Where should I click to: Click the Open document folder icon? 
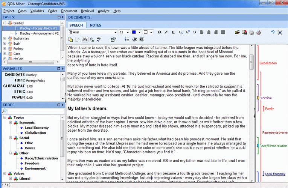click(x=237, y=32)
